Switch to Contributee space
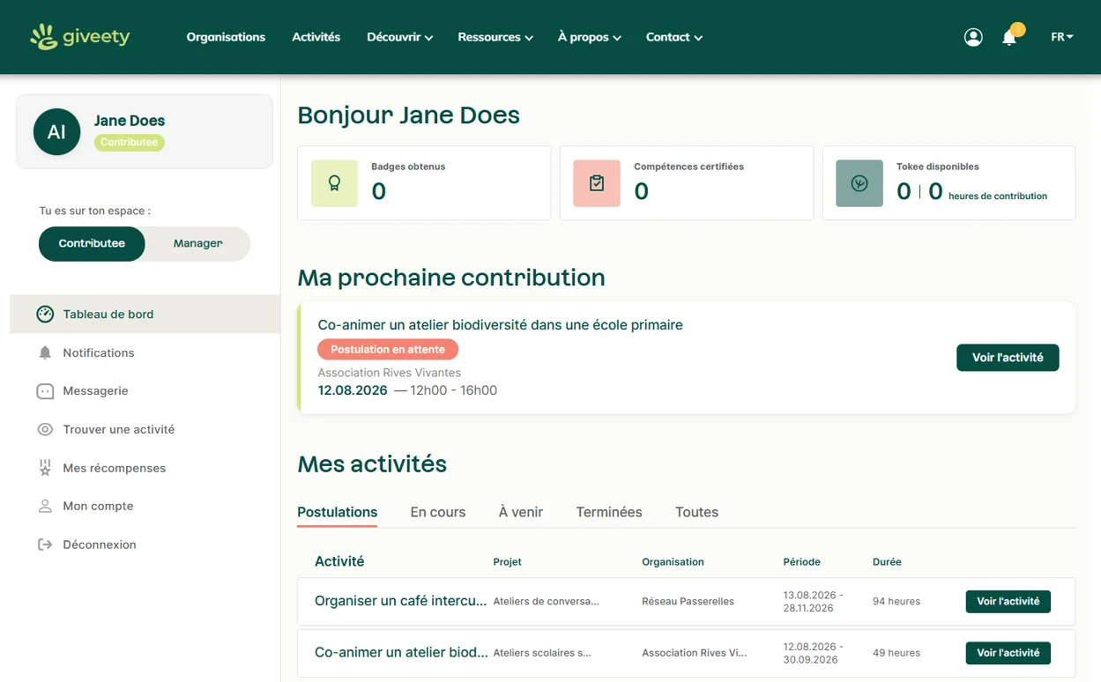Image resolution: width=1101 pixels, height=682 pixels. pyautogui.click(x=92, y=243)
